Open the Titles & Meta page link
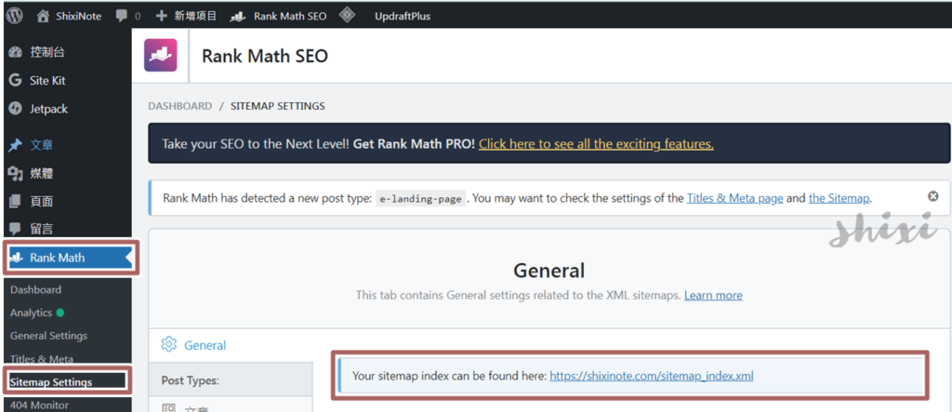 tap(734, 198)
